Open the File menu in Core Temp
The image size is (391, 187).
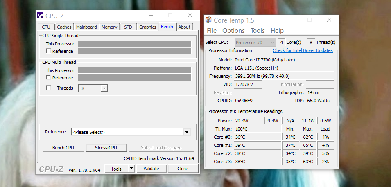[212, 30]
